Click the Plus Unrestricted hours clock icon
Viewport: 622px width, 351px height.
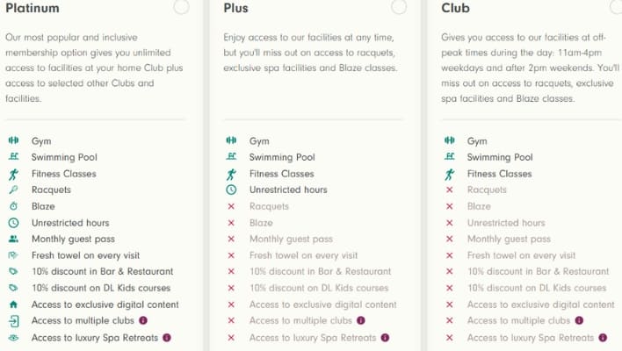pyautogui.click(x=231, y=190)
